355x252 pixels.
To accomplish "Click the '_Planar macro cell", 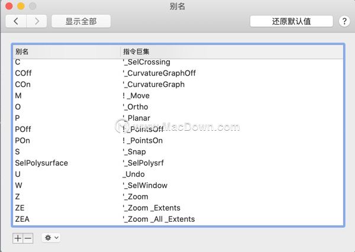I will [x=136, y=118].
